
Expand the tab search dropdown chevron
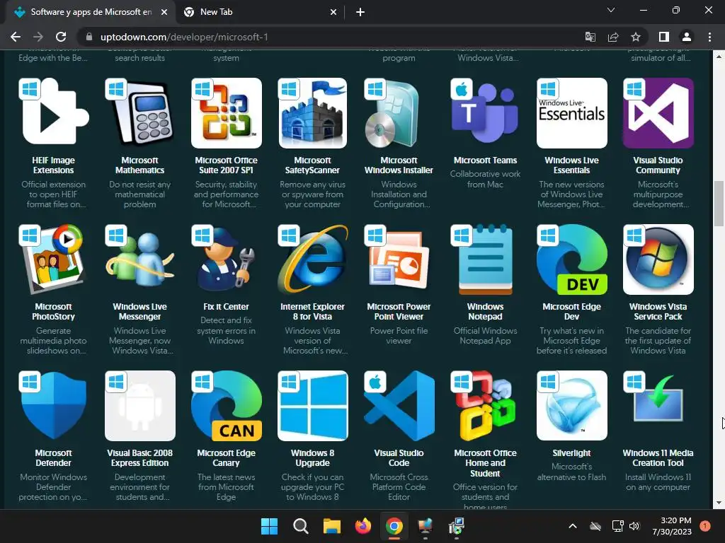[611, 10]
